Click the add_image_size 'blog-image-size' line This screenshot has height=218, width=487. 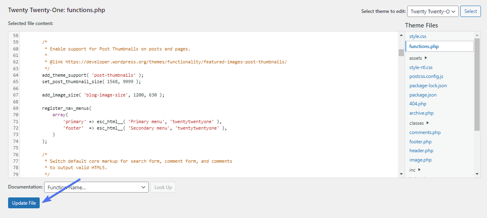103,95
